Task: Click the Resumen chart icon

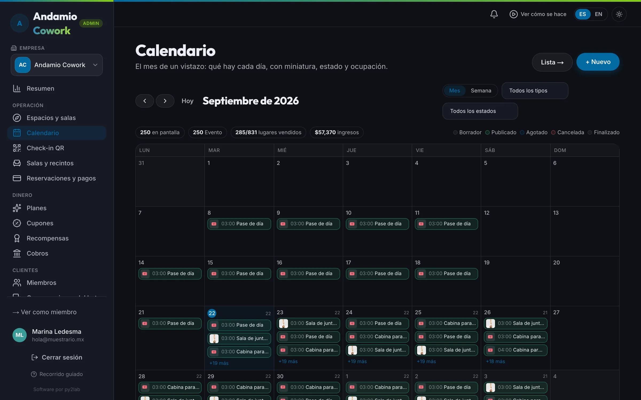Action: [17, 88]
